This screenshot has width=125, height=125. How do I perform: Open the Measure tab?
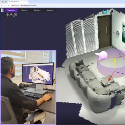[50, 10]
